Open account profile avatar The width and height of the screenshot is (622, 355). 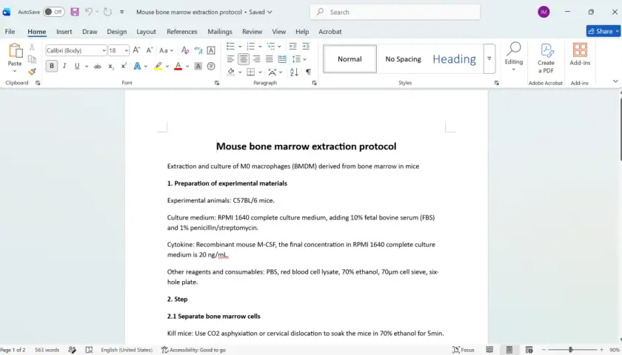[544, 12]
